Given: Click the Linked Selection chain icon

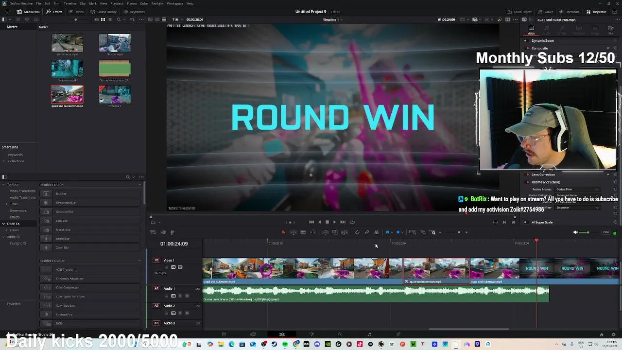Looking at the screenshot, I should (x=367, y=232).
